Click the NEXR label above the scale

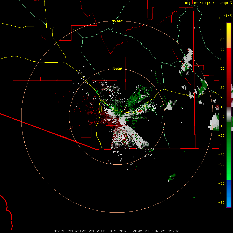pos(228,16)
